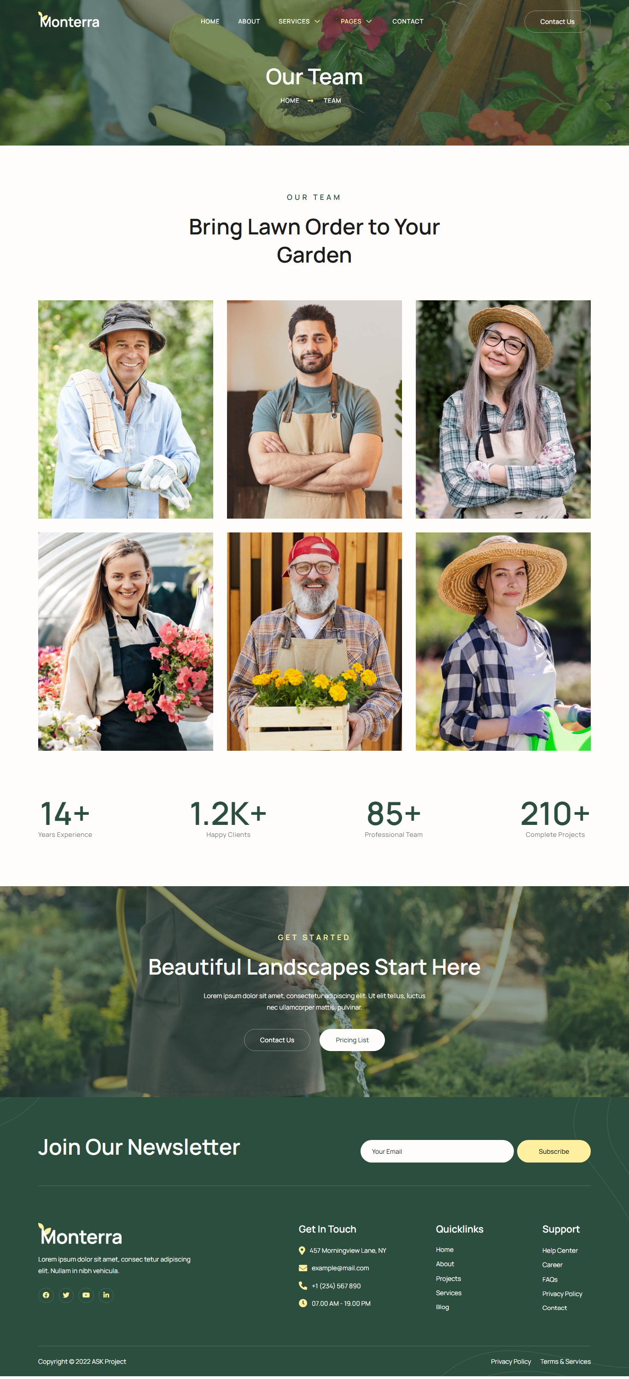Click the HOME breadcrumb link under Our Team
The width and height of the screenshot is (629, 1379).
coord(290,101)
